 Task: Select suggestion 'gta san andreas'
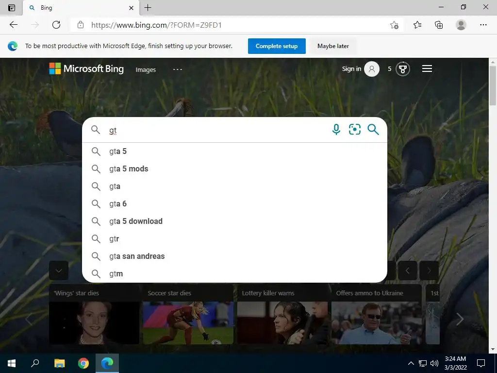pos(234,256)
